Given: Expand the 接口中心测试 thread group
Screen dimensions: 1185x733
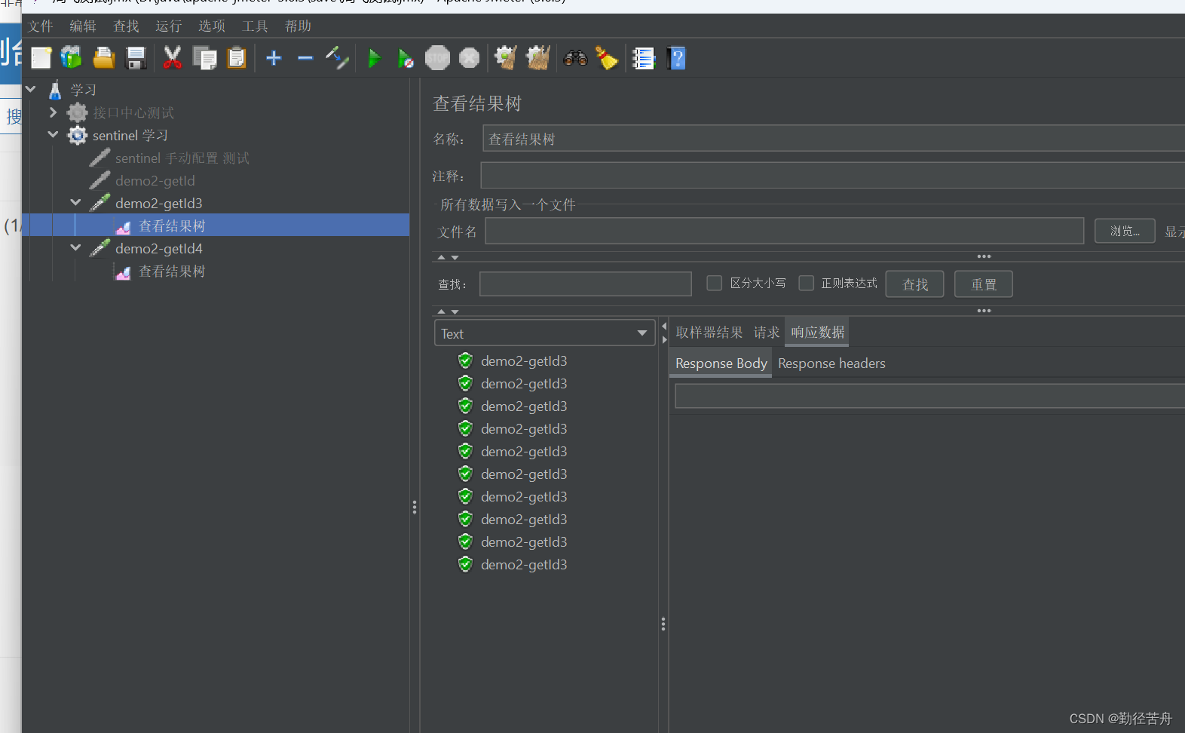Looking at the screenshot, I should [53, 112].
